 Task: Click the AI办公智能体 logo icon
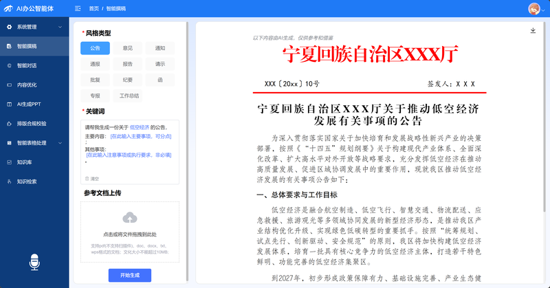point(8,8)
